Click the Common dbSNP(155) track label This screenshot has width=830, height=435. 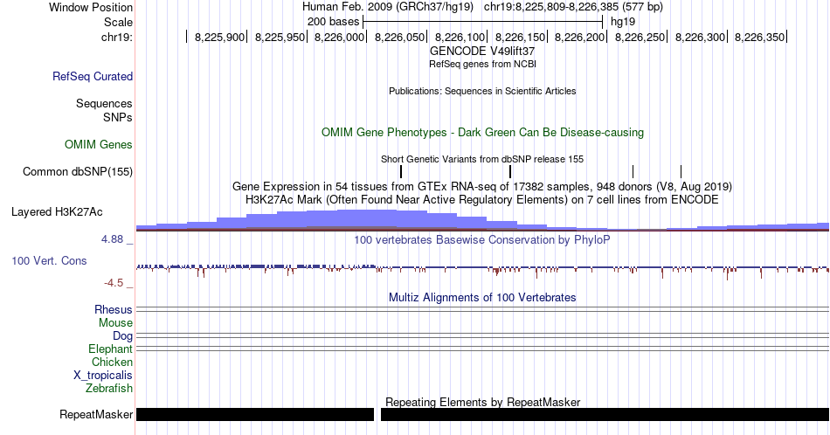pos(78,171)
